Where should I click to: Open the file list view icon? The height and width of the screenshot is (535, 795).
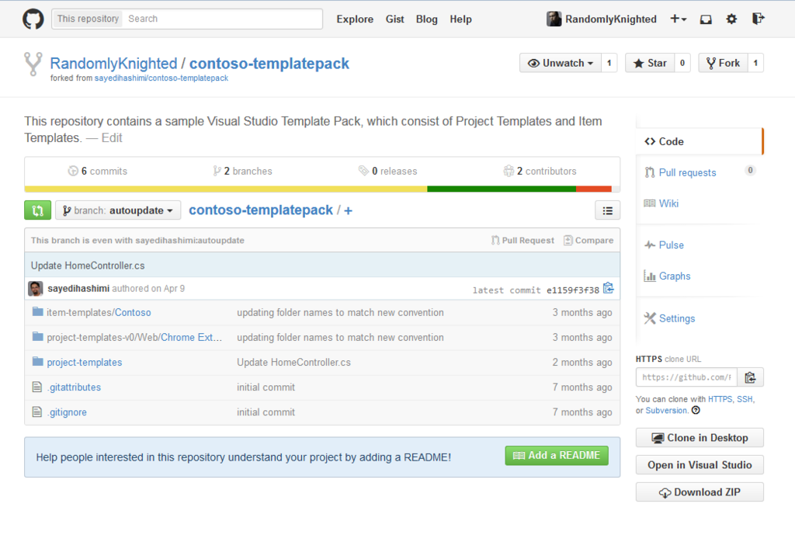[608, 210]
